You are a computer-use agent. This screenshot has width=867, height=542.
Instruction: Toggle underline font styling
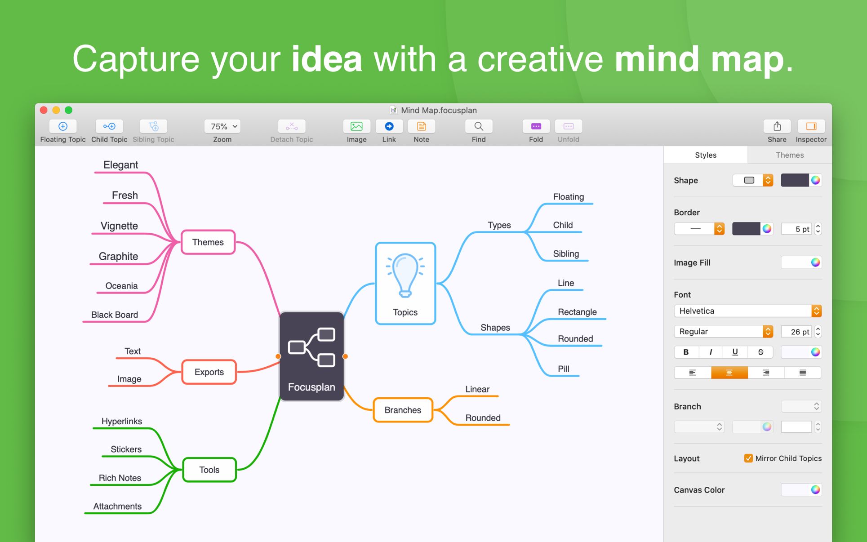(735, 352)
